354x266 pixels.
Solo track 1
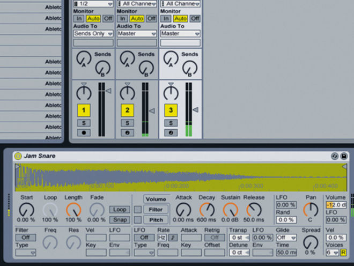click(84, 123)
